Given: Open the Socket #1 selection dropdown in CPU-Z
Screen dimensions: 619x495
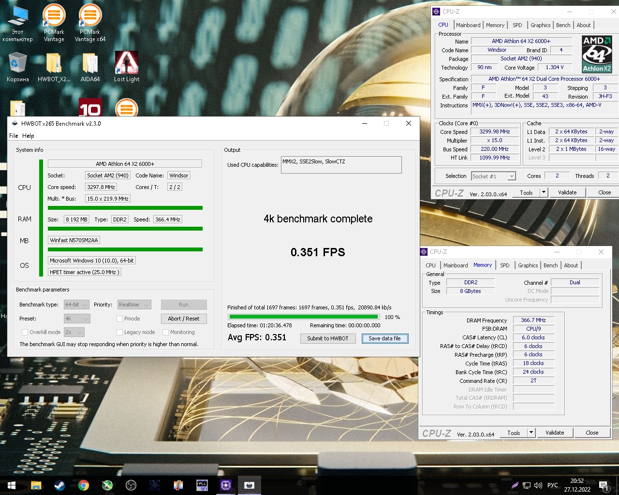Looking at the screenshot, I should tap(494, 176).
